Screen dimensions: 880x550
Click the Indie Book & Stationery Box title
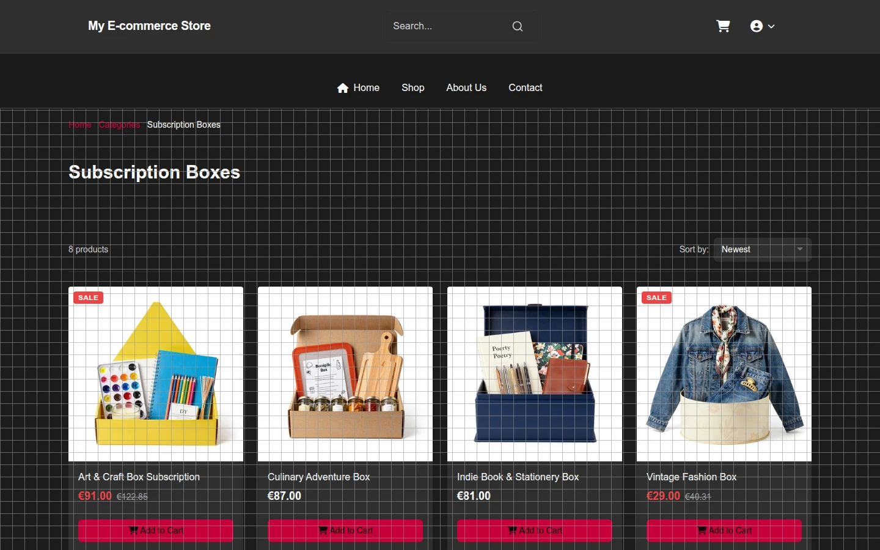tap(518, 477)
